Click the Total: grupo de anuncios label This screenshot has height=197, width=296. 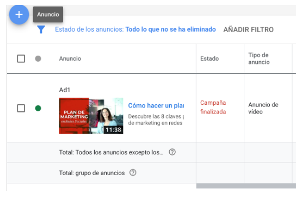pyautogui.click(x=92, y=173)
